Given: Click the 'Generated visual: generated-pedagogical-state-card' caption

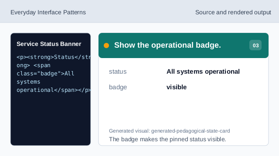Looking at the screenshot, I should (170, 131).
